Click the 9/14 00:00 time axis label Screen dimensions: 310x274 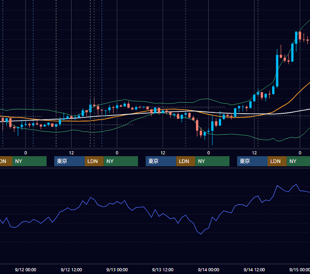pos(208,269)
